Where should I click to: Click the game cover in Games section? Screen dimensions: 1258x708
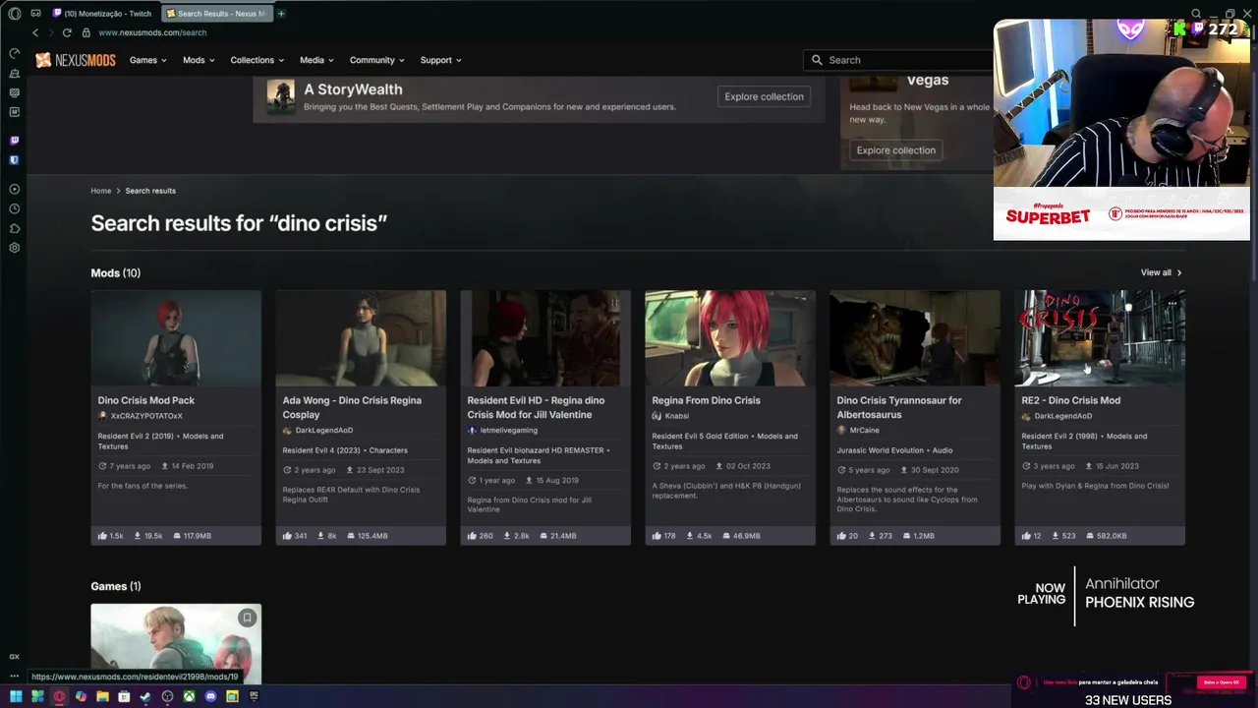pyautogui.click(x=176, y=643)
